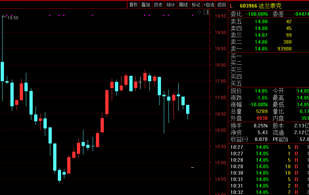Select the 统计 statistics button
The width and height of the screenshot is (309, 195).
coord(171,5)
